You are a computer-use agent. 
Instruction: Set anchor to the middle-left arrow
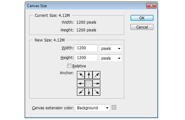[x=81, y=83]
